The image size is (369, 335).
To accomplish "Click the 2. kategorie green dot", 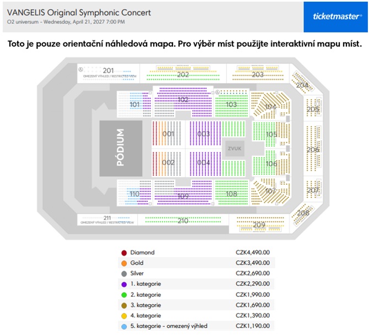I will click(124, 295).
